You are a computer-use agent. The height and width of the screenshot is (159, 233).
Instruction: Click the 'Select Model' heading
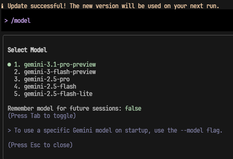(x=27, y=50)
